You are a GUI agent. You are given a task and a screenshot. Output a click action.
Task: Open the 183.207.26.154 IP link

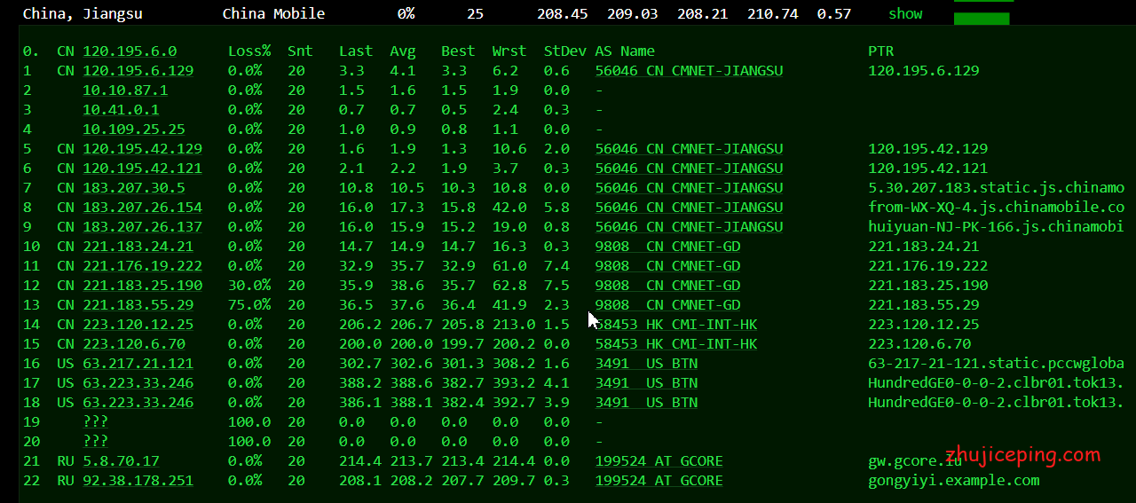(143, 208)
